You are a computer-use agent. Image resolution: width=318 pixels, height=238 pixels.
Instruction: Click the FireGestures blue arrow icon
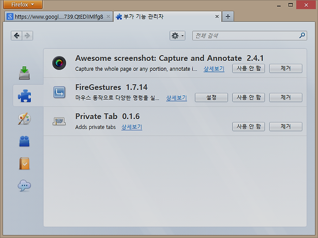pyautogui.click(x=59, y=92)
